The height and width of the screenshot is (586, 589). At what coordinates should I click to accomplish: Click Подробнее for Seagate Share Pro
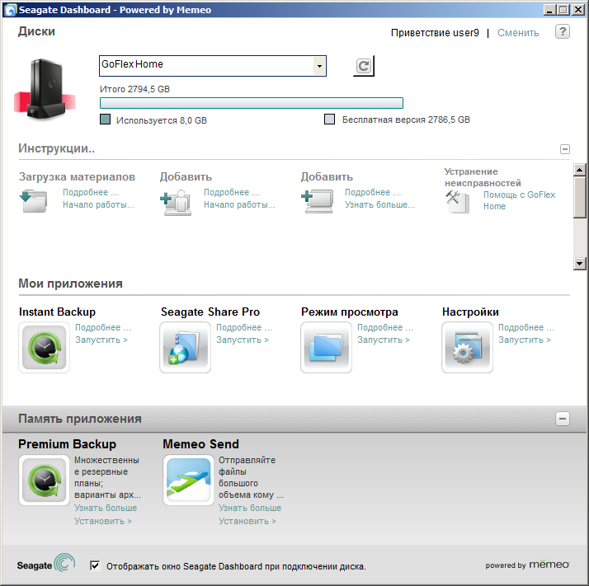click(x=244, y=327)
